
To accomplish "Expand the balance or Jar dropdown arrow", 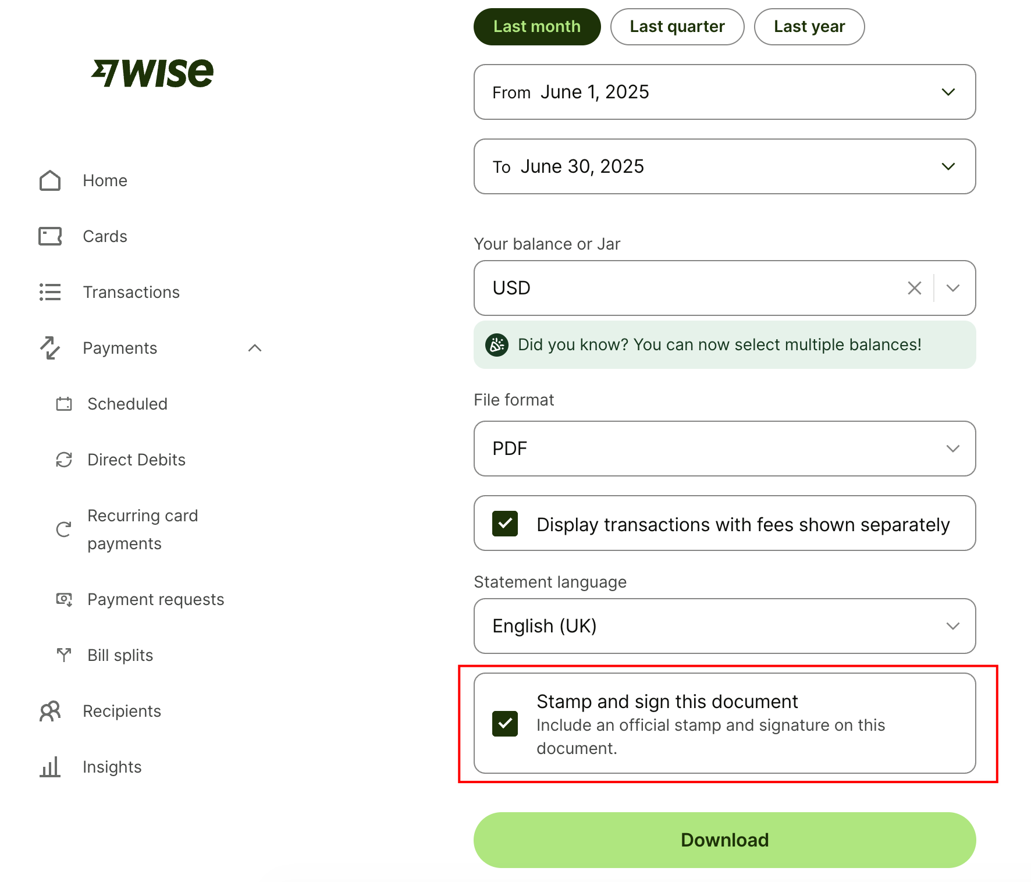I will 953,288.
